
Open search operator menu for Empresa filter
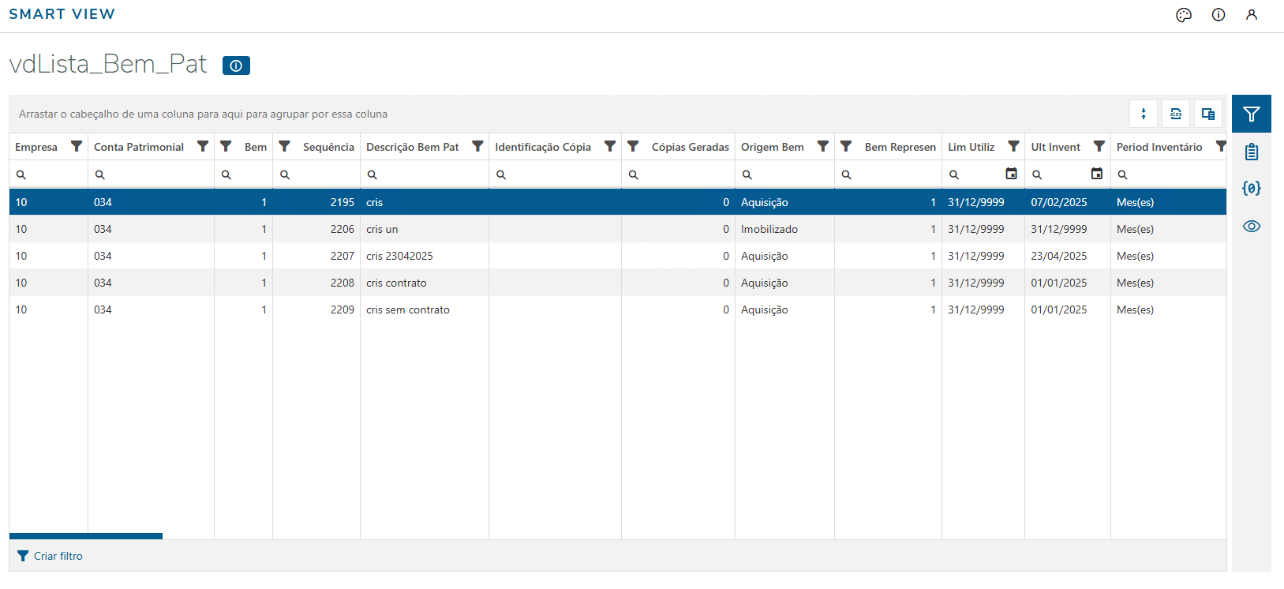point(21,174)
